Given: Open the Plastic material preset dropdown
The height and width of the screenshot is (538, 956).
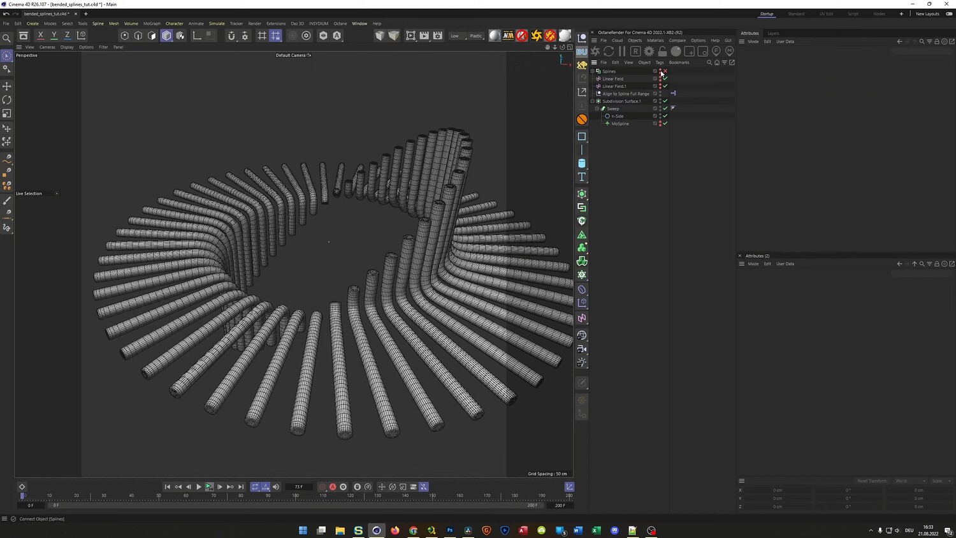Looking at the screenshot, I should click(476, 36).
